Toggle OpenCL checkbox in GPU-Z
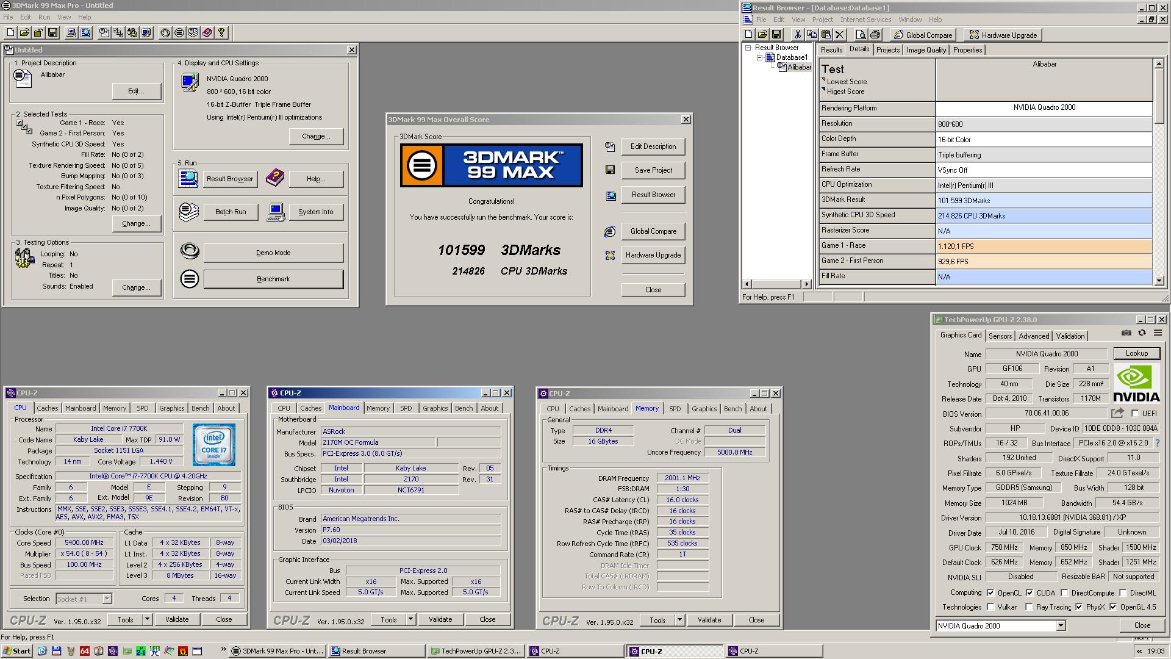The width and height of the screenshot is (1171, 659). (990, 593)
